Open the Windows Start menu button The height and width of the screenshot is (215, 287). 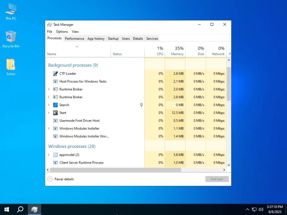click(7, 209)
